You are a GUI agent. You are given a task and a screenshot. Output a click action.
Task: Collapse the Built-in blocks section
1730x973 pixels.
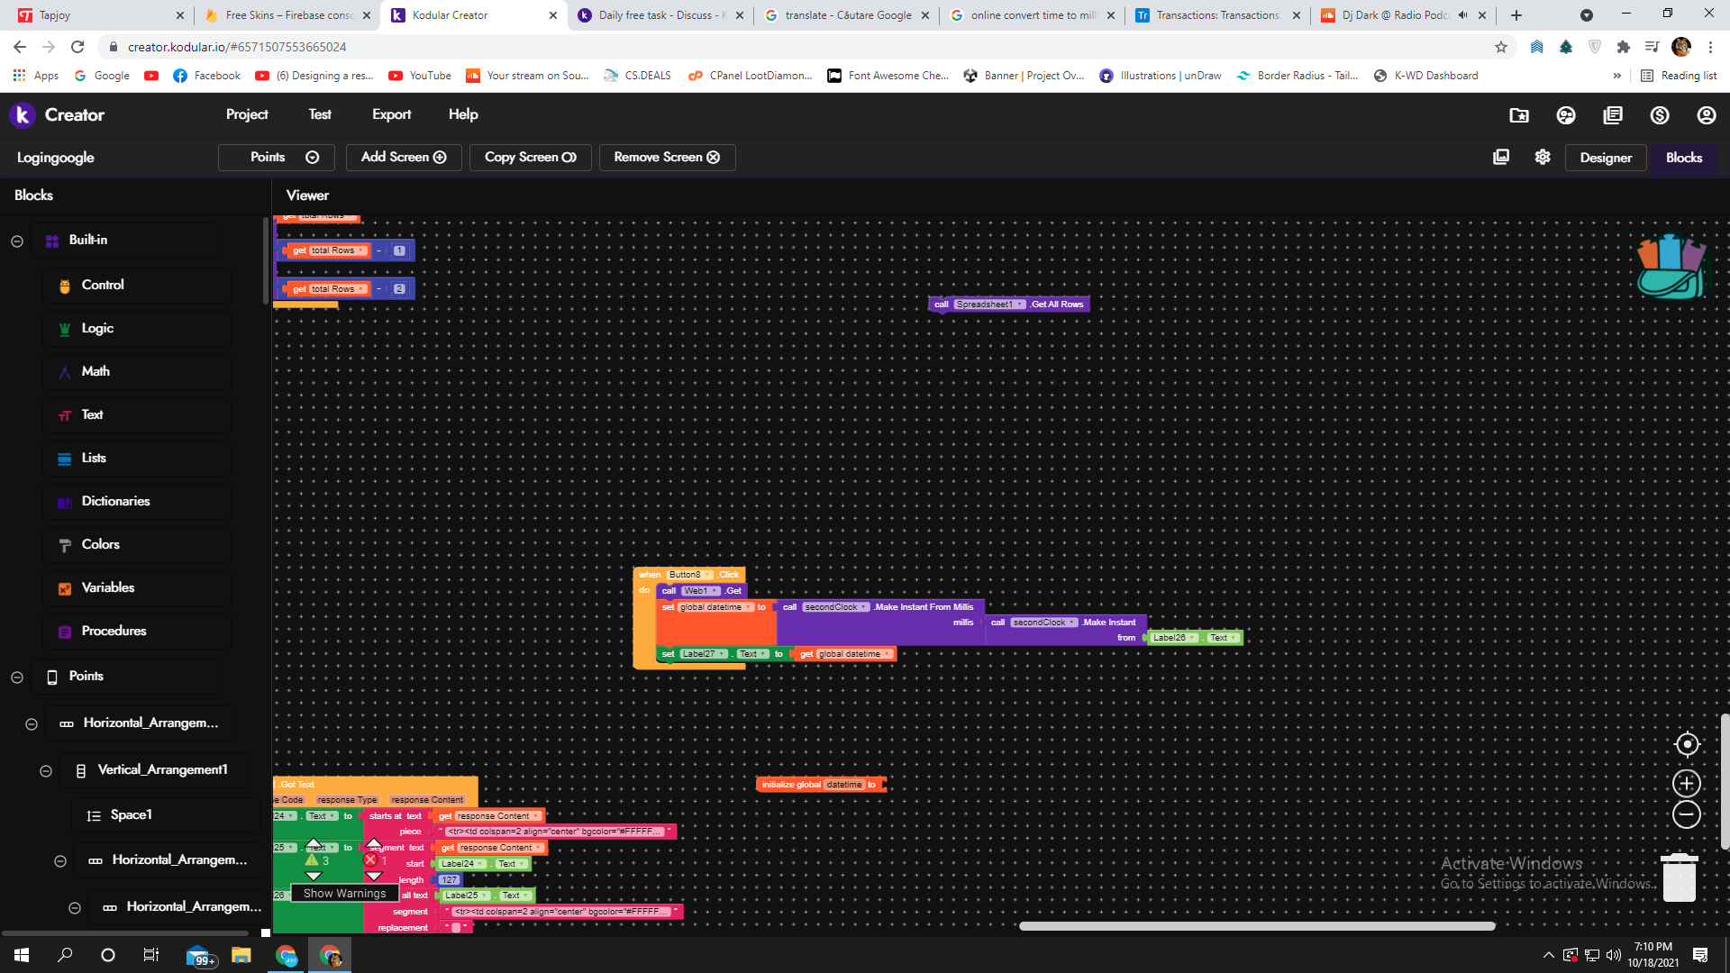pos(17,241)
